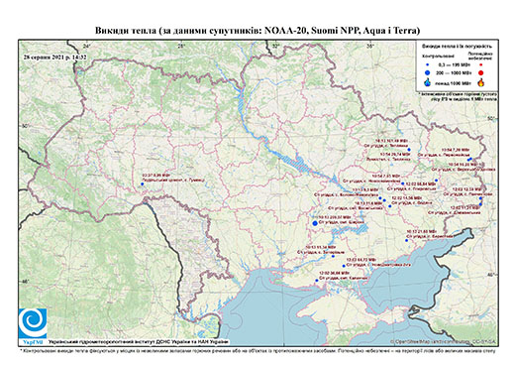This screenshot has height=365, width=515.
Task: Open the OpenStreetMap contributors attribution link
Action: click(444, 341)
